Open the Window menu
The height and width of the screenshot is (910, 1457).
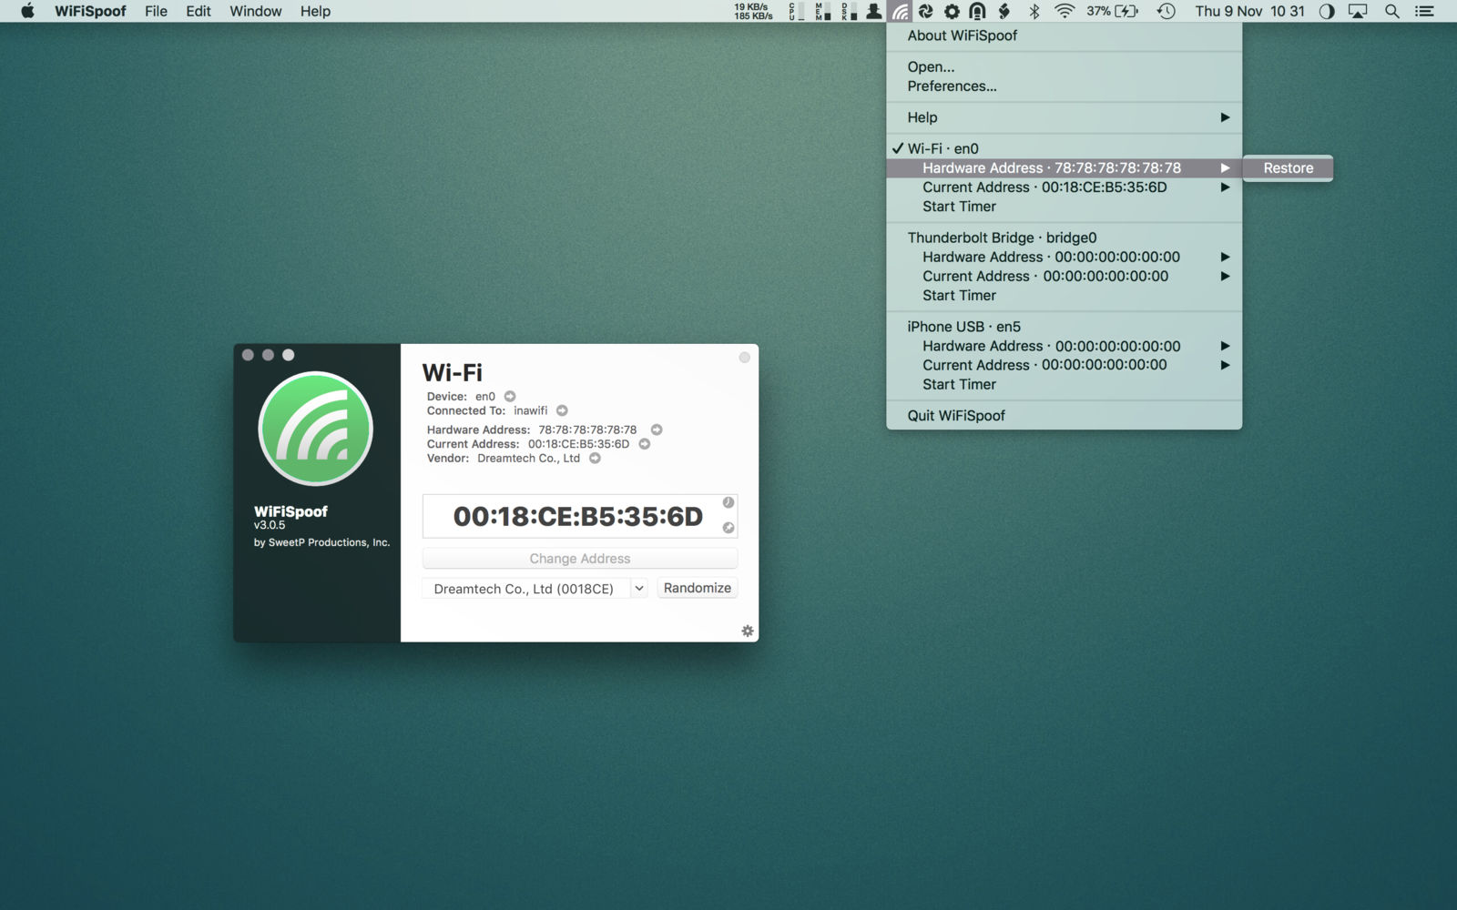pyautogui.click(x=255, y=11)
